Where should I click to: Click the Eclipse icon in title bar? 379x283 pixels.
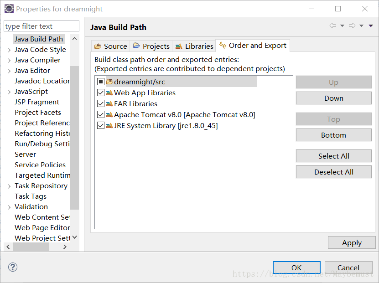coord(9,9)
